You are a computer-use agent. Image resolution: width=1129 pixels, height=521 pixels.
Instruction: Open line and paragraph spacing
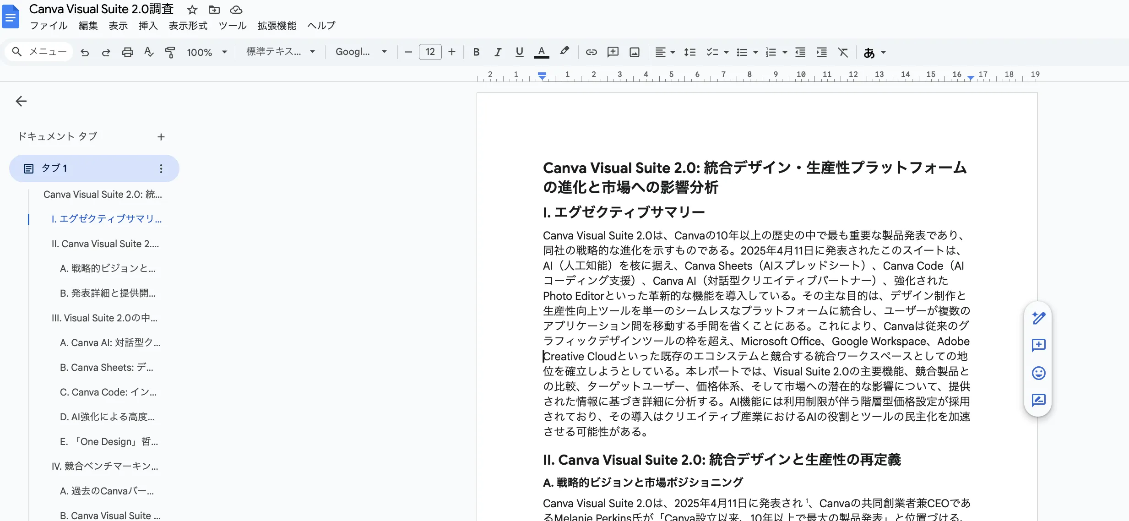pyautogui.click(x=689, y=52)
